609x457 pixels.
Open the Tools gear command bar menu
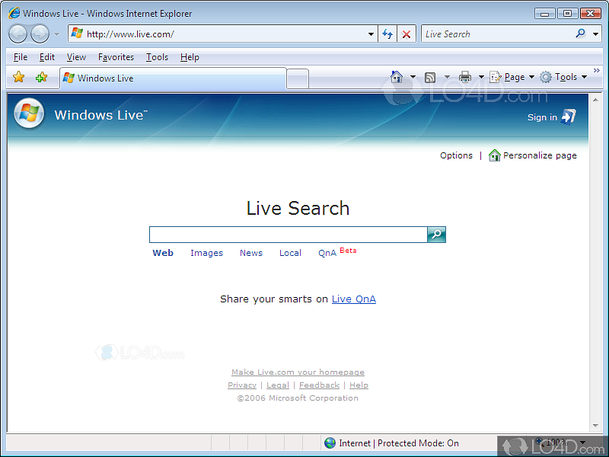click(563, 77)
